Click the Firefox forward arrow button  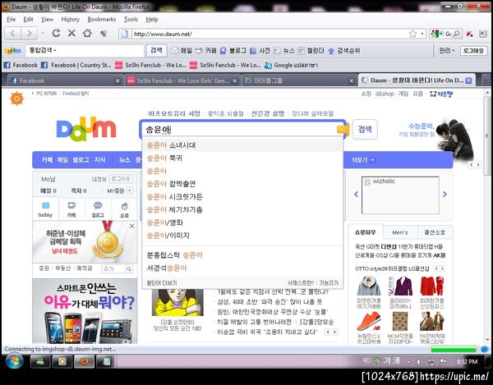tap(30, 33)
